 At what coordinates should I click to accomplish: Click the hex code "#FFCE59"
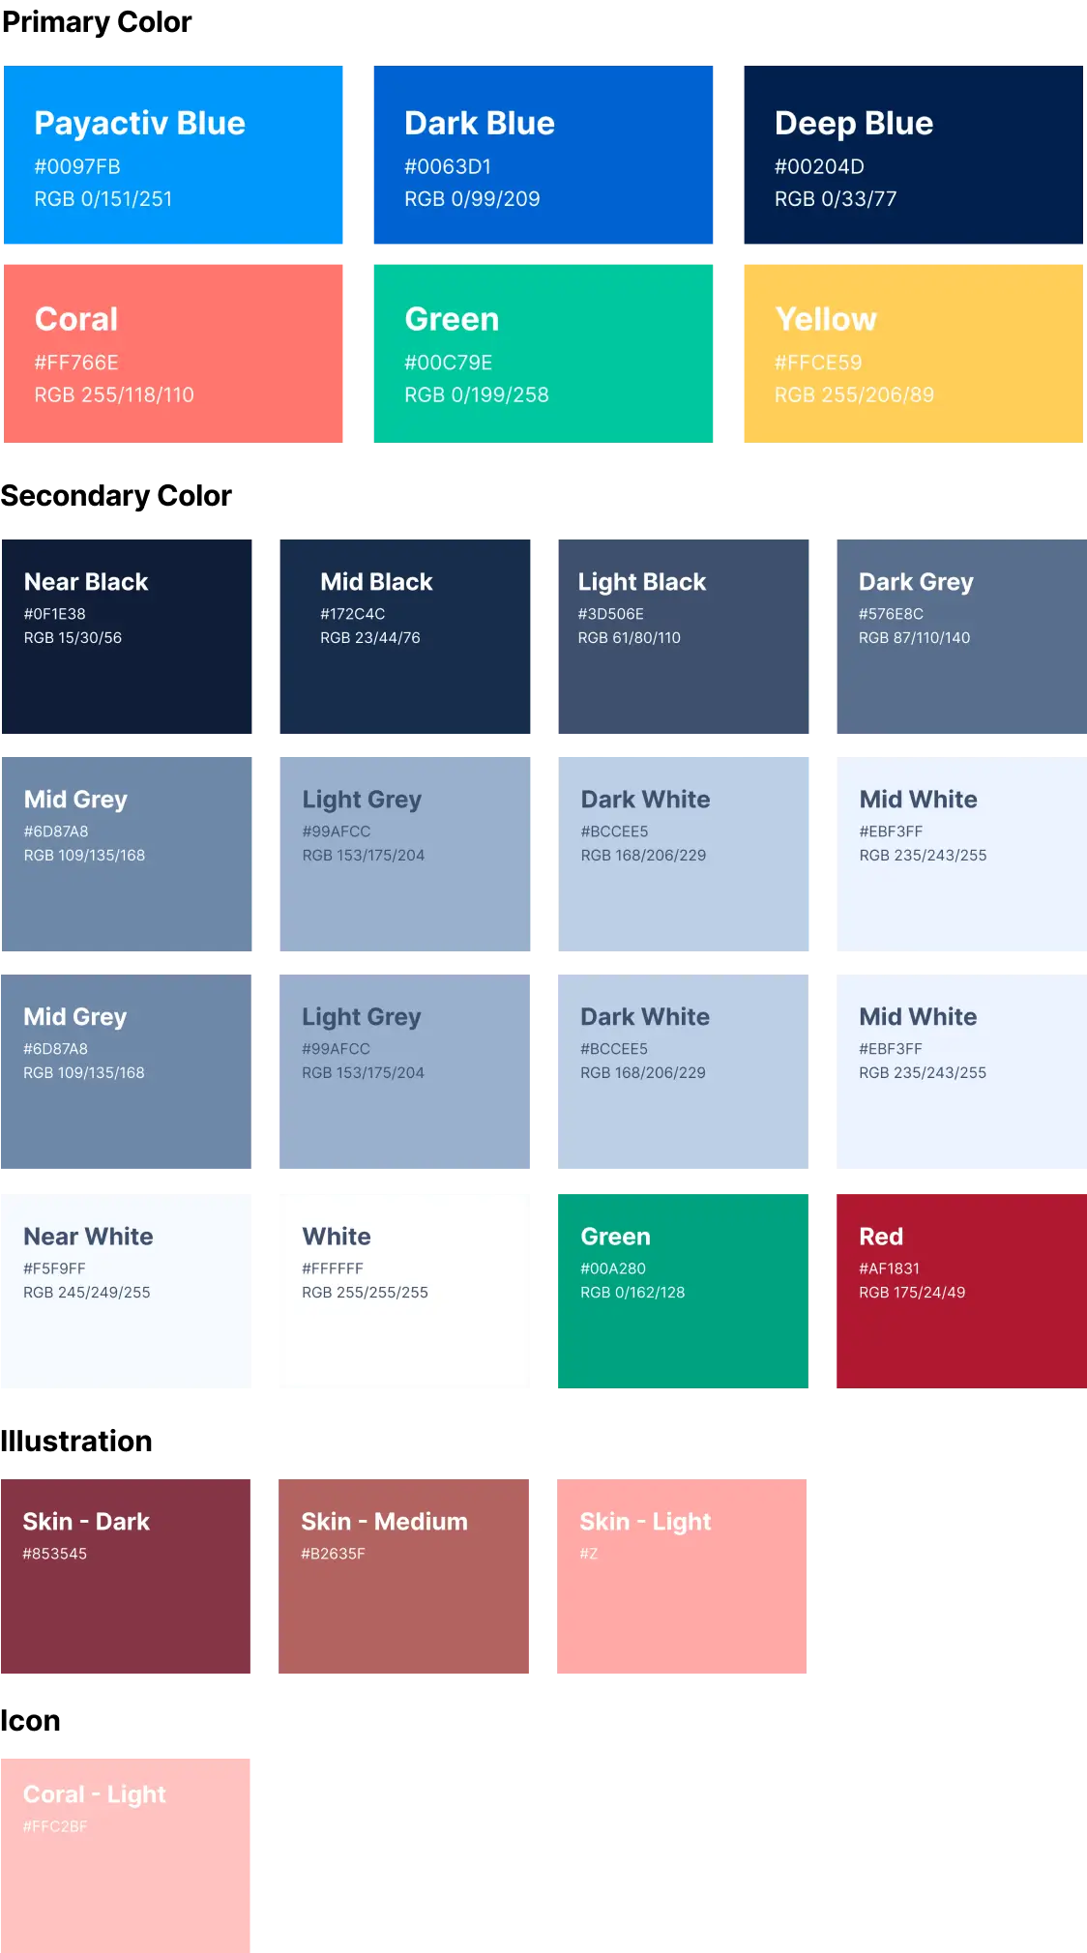818,363
